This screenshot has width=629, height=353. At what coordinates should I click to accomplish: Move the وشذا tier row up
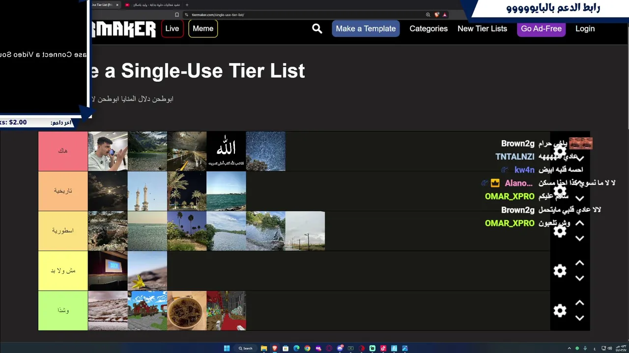click(x=580, y=303)
